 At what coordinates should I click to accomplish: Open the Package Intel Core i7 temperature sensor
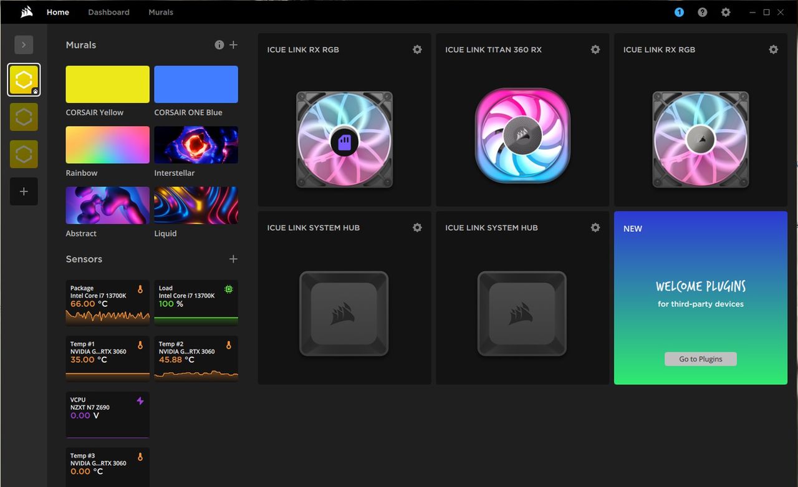pos(107,303)
